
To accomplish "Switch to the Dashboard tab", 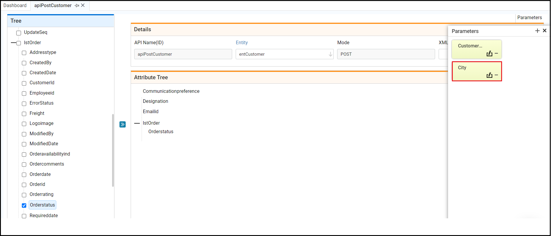I will click(15, 6).
